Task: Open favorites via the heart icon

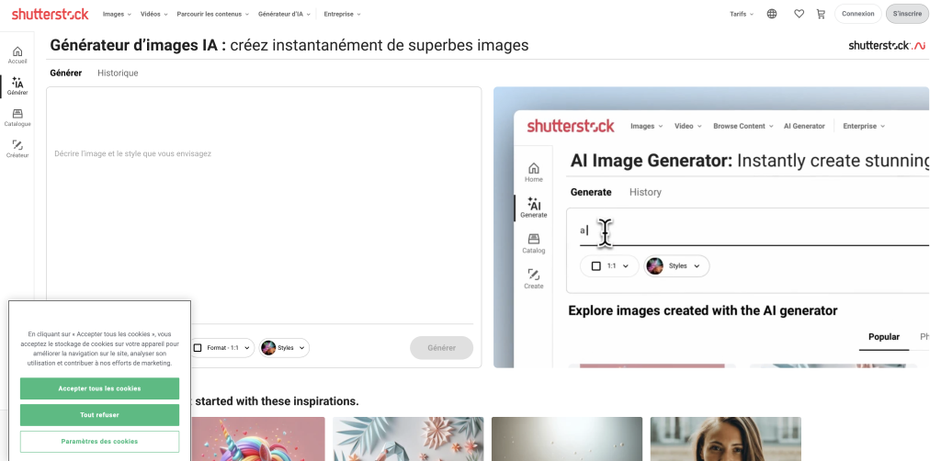Action: click(799, 14)
